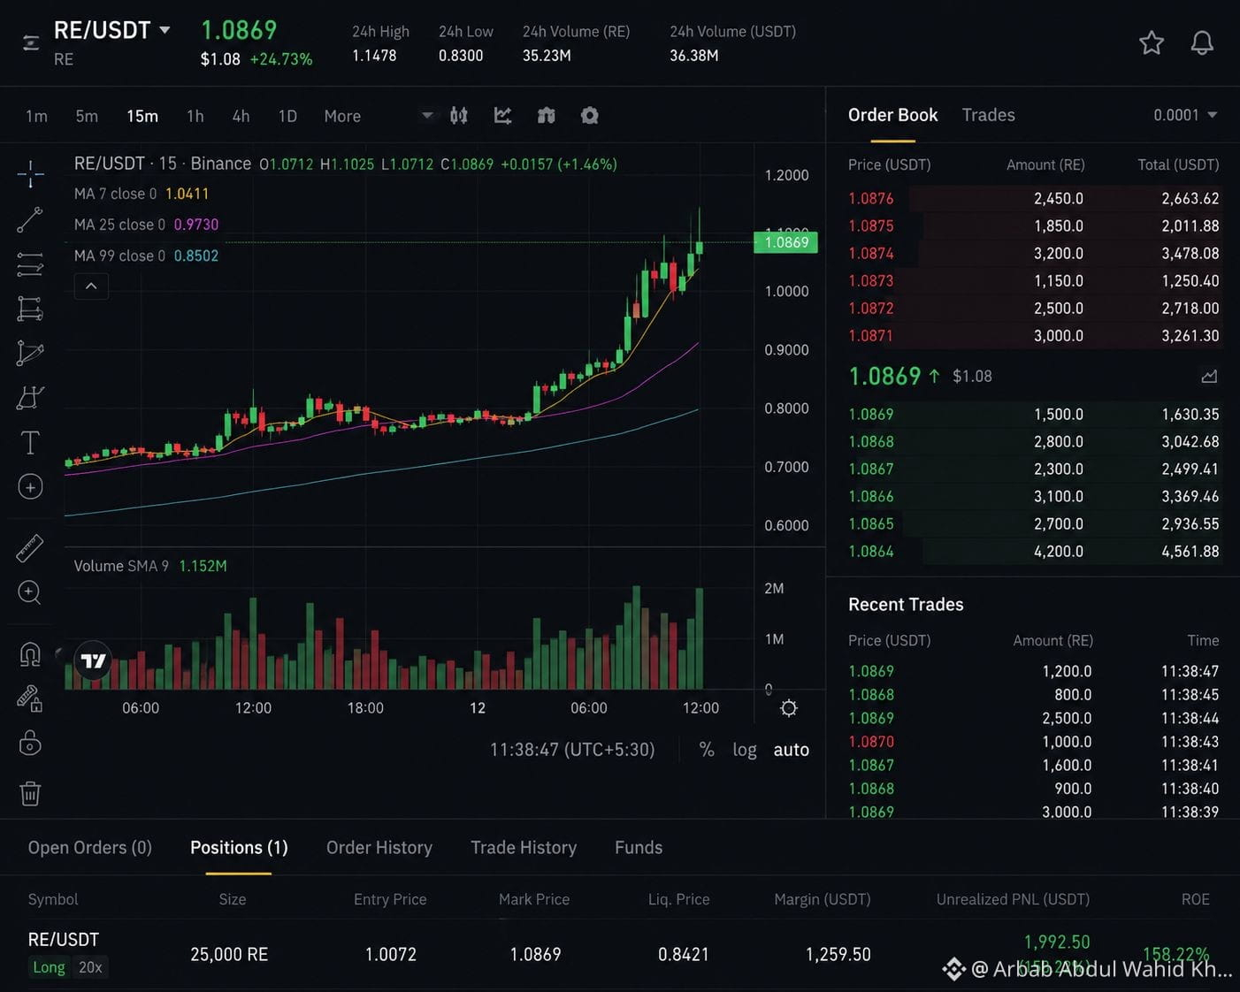Click the Volume SMA 9 indicator label
The width and height of the screenshot is (1240, 992).
(121, 566)
